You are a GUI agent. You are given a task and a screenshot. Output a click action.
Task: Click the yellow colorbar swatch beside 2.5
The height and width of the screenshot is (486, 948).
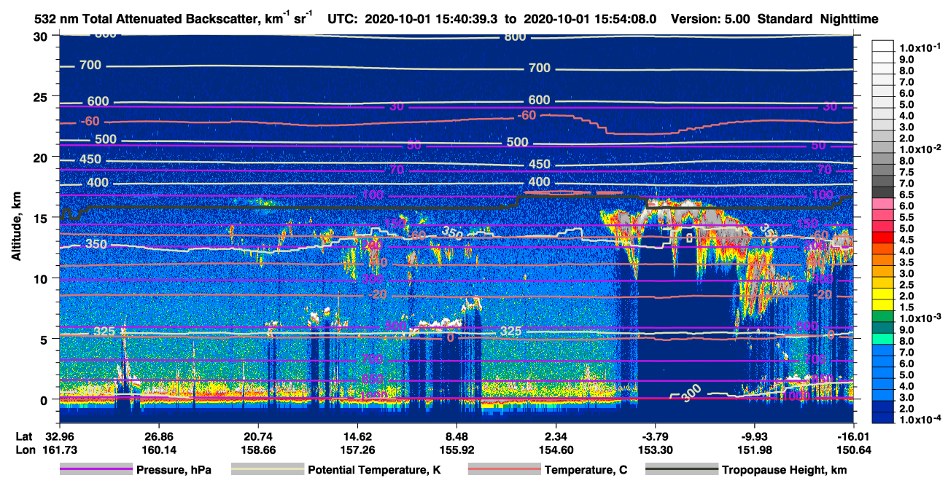click(x=882, y=284)
